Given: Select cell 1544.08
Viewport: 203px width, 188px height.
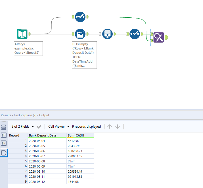Looking at the screenshot, I should click(x=80, y=182).
